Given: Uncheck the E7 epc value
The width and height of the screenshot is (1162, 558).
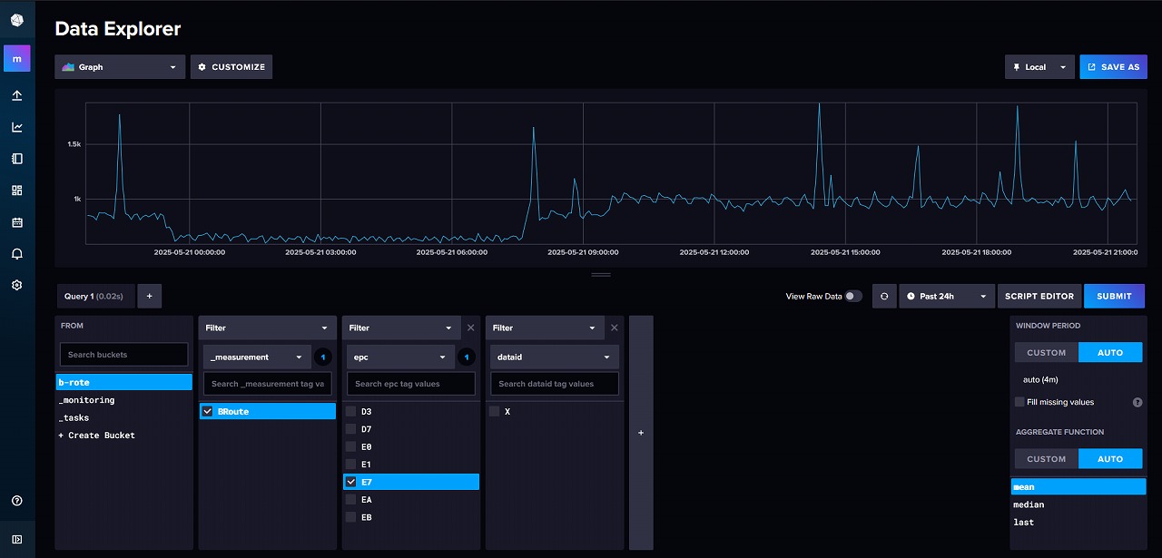Looking at the screenshot, I should pos(351,482).
